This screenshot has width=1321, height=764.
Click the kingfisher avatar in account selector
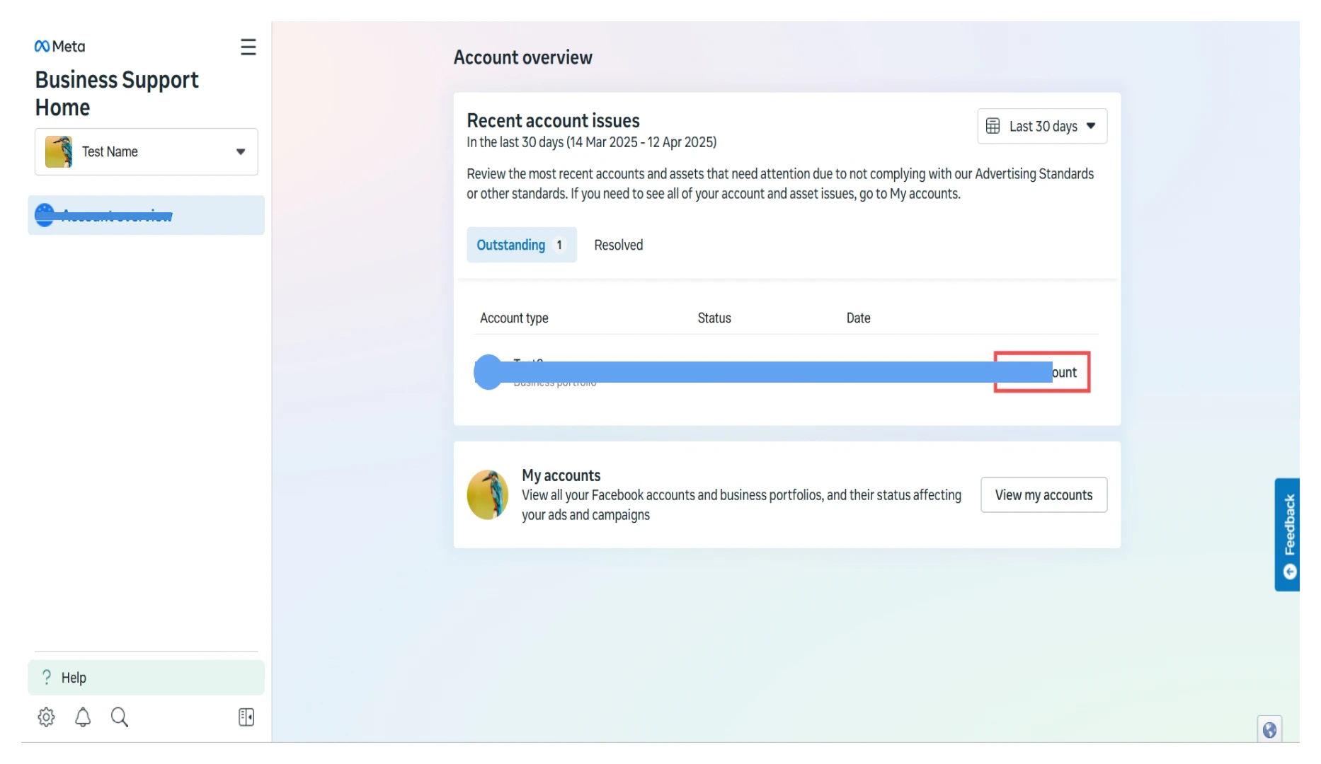pos(59,151)
